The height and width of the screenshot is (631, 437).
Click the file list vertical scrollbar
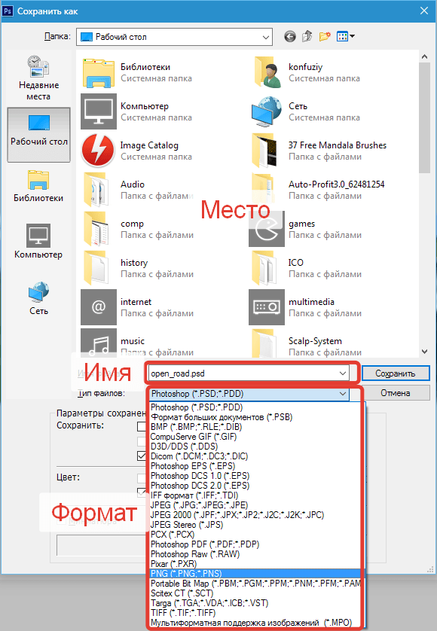pos(424,203)
